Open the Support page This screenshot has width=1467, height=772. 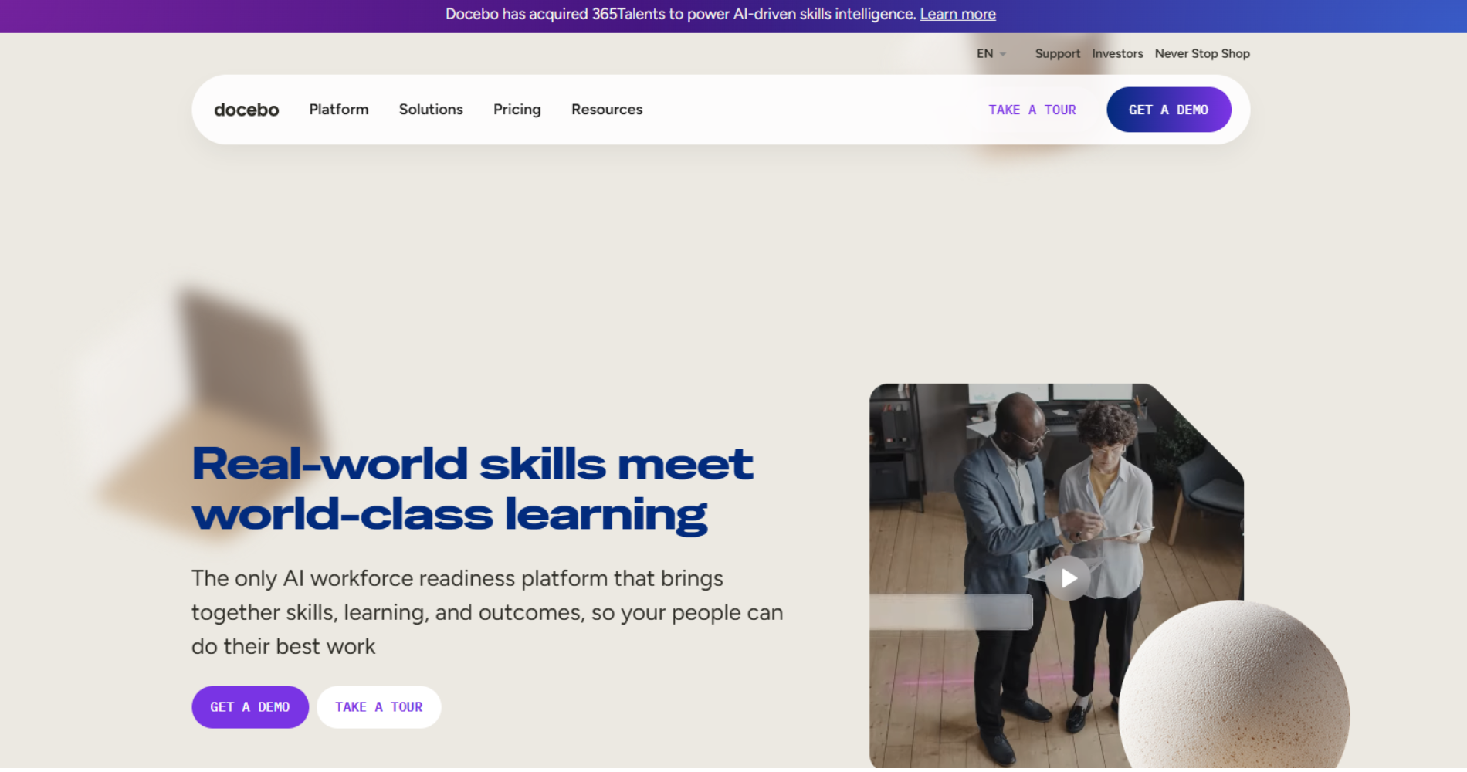[1057, 53]
